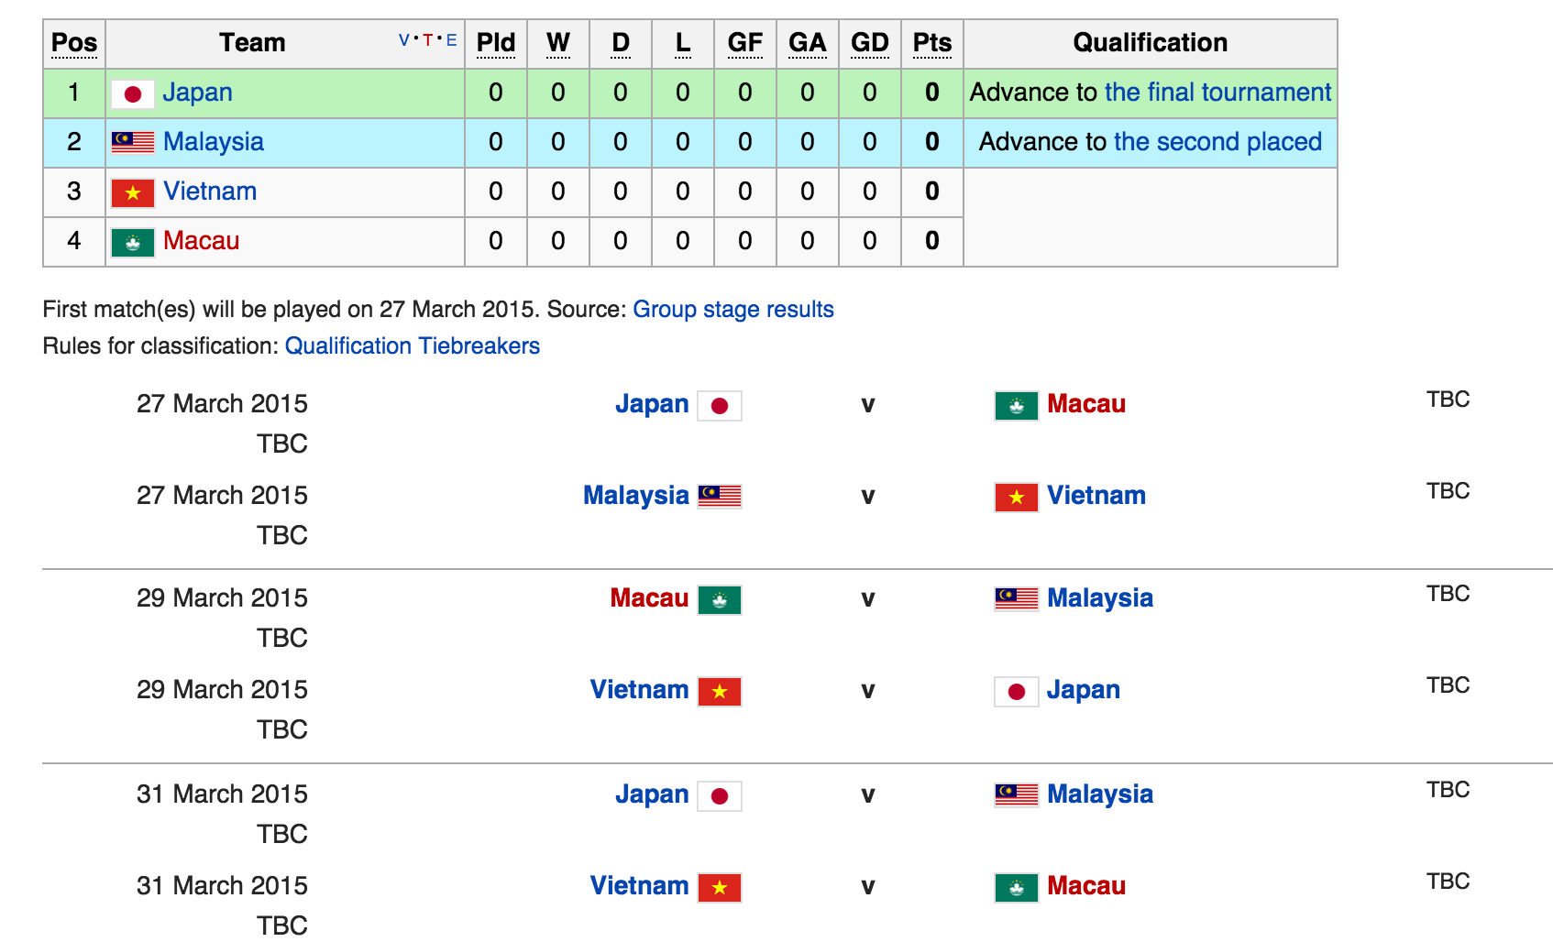Viewport: 1553px width, 942px height.
Task: Click Macau's flag in the 27 March fixture
Action: 1016,405
